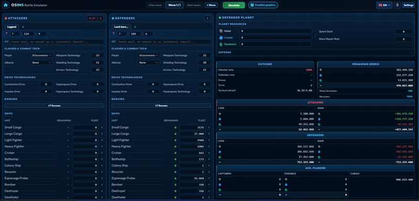This screenshot has height=201, width=419.
Task: Clear defenders' Cruiser with its X
Action: (x=209, y=153)
